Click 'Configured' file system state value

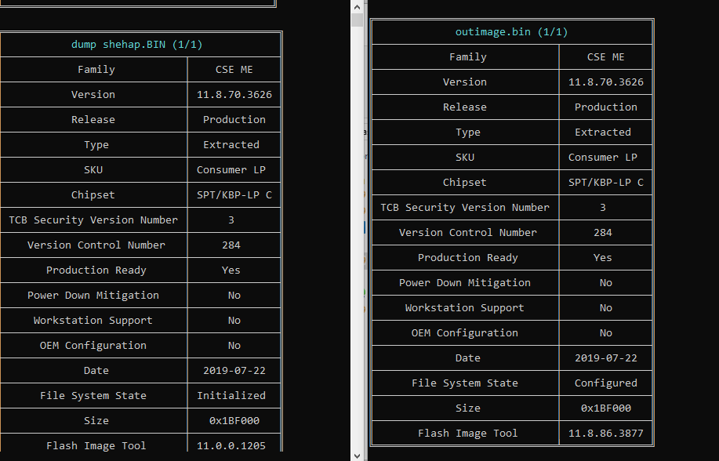(x=606, y=383)
